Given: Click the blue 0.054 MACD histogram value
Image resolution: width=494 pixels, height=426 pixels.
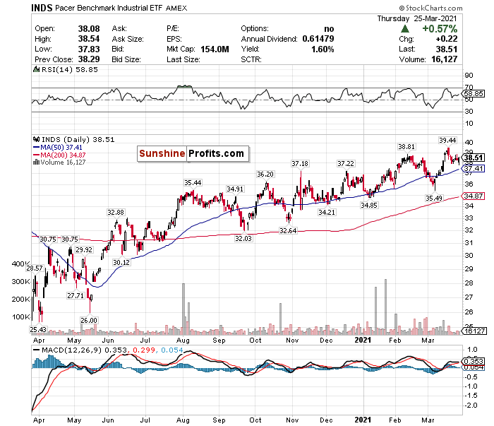Looking at the screenshot, I should 172,350.
